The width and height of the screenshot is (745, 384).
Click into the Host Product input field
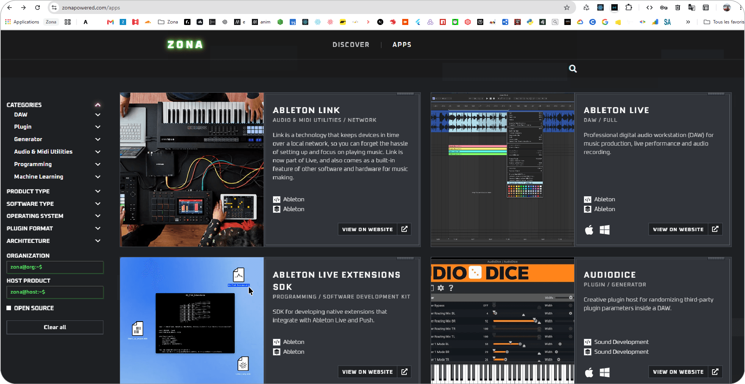click(x=55, y=292)
